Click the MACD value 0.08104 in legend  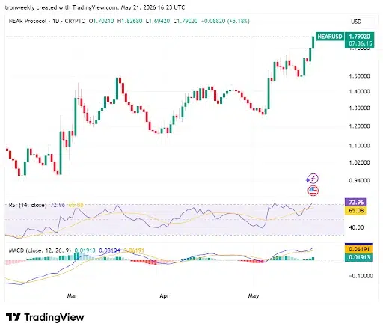(109, 250)
